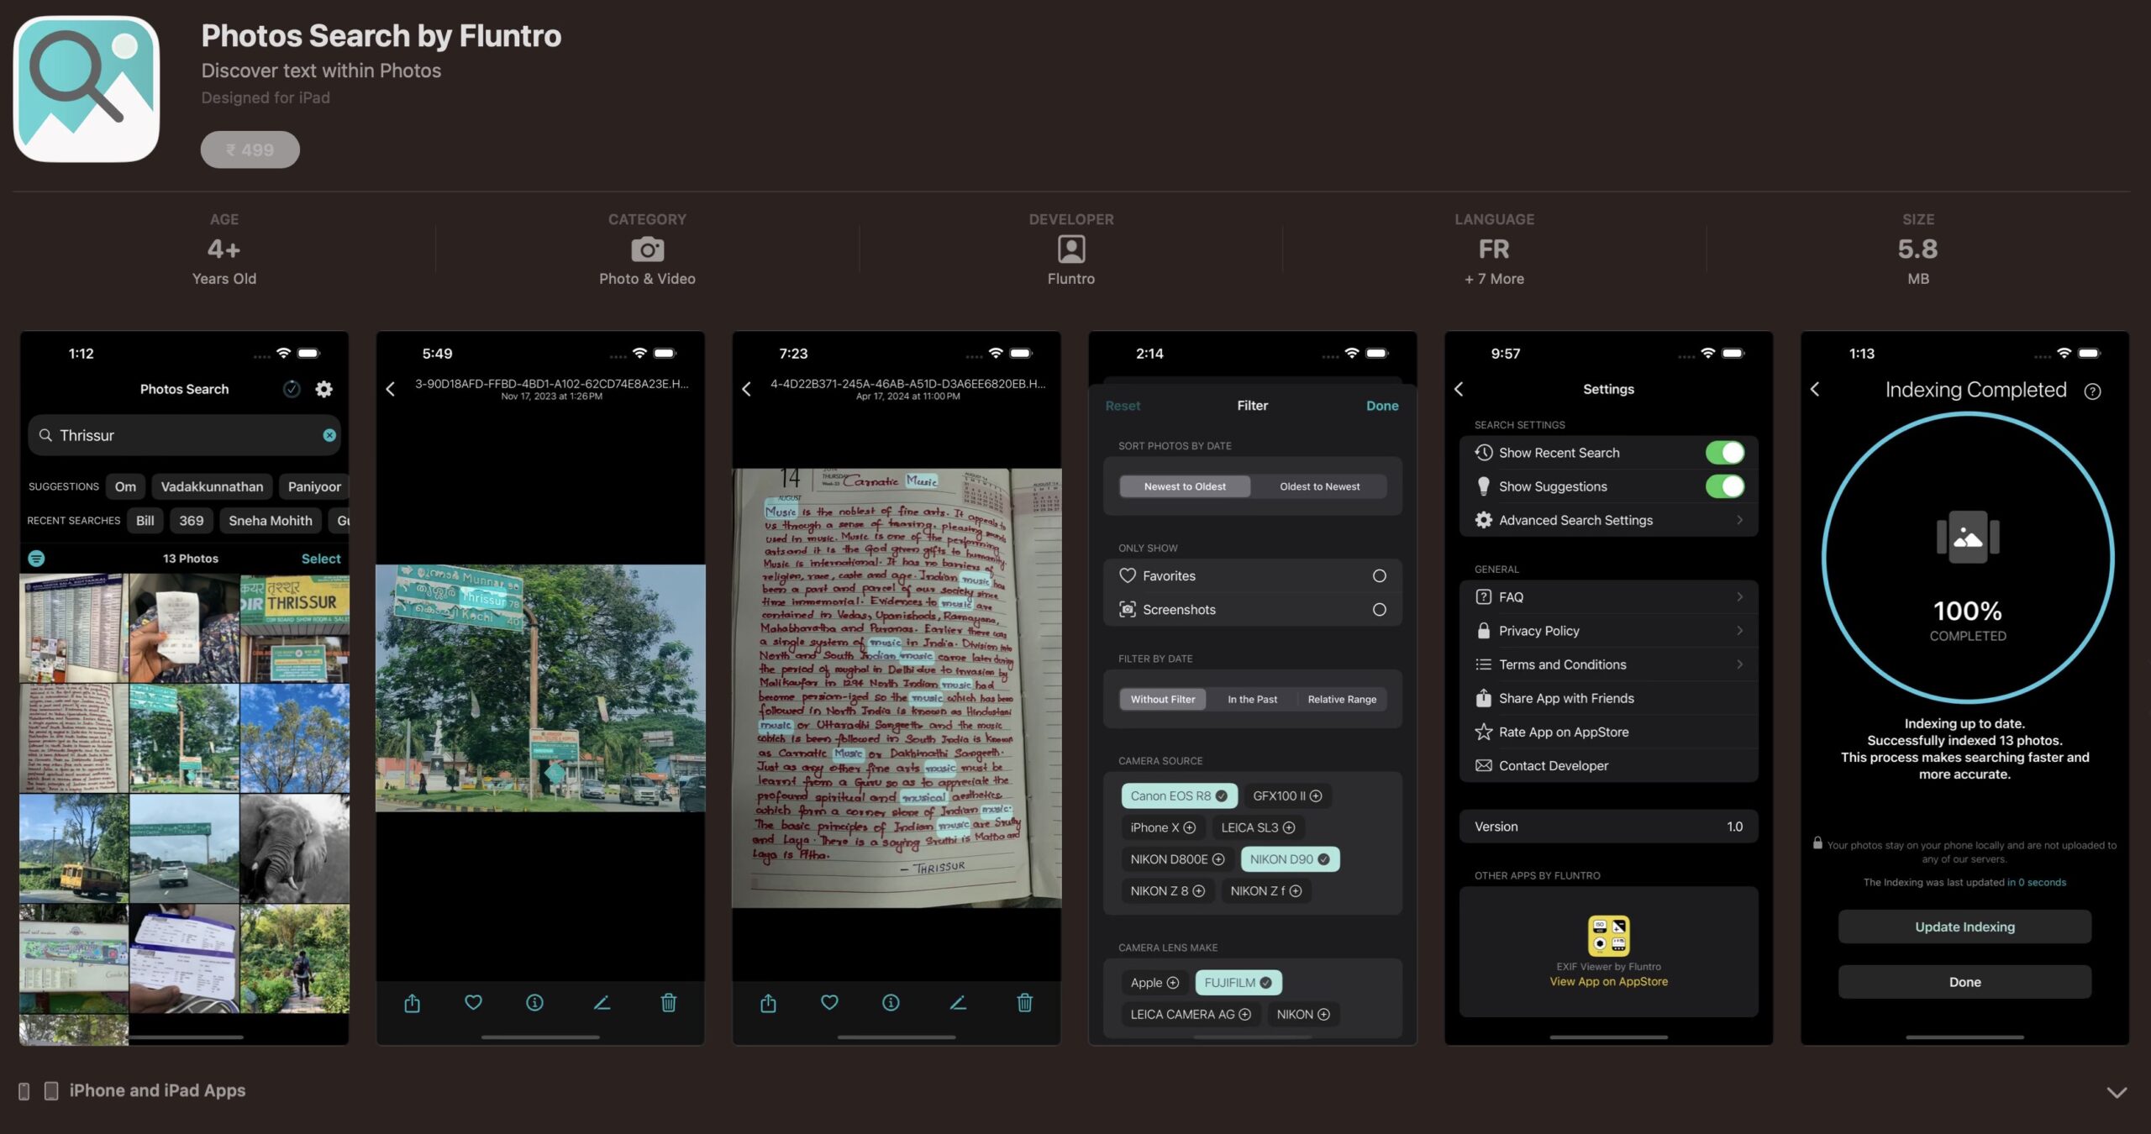2151x1134 pixels.
Task: Click the Thrissur photo search input field
Action: point(183,437)
